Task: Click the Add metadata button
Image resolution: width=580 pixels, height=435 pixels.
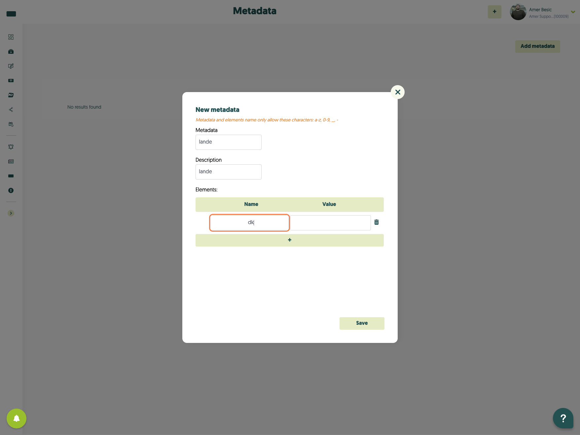Action: coord(537,46)
